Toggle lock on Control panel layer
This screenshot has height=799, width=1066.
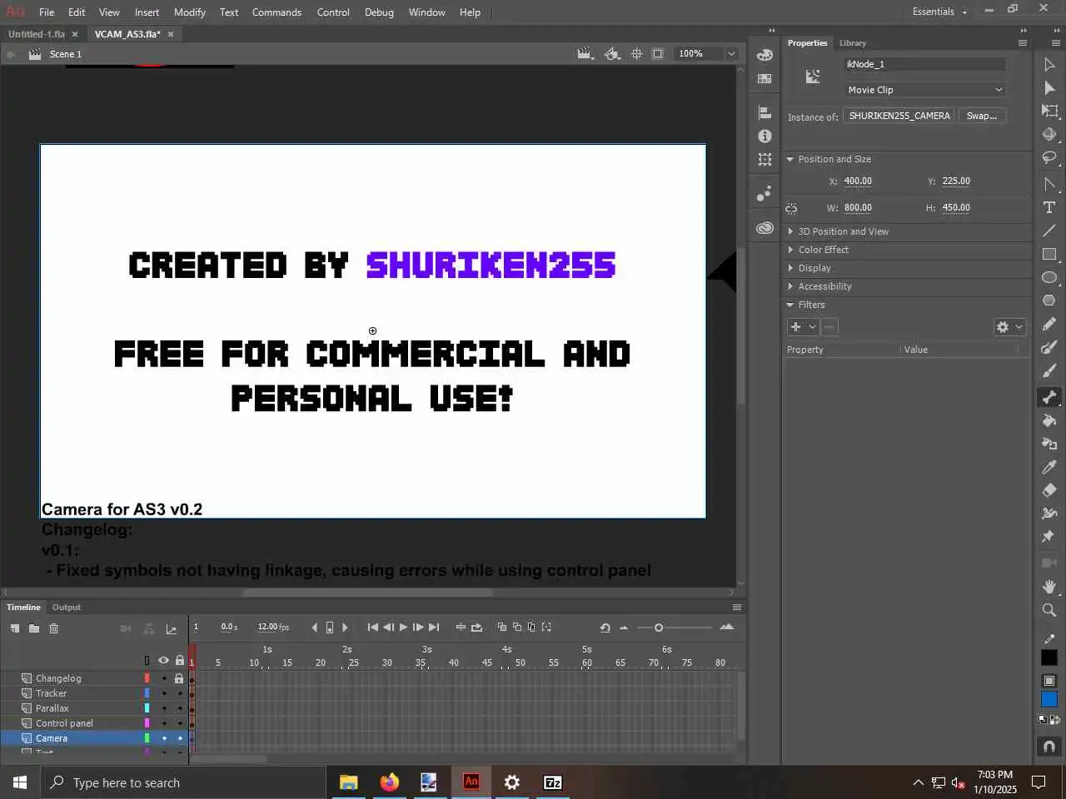[x=179, y=723]
